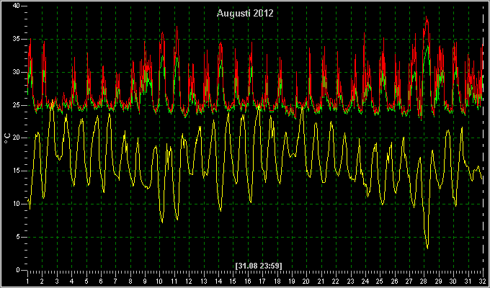Click the 35 value on temperature axis
This screenshot has width=490, height=288.
click(x=17, y=39)
